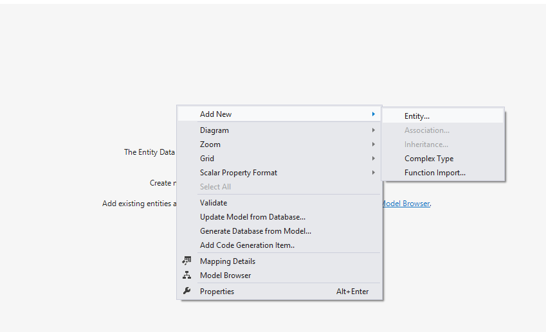Click the 'The Entity Data' text

149,152
